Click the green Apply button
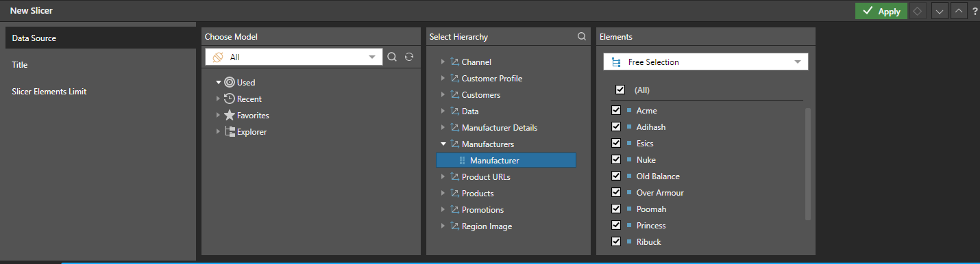Image resolution: width=980 pixels, height=264 pixels. coord(881,11)
